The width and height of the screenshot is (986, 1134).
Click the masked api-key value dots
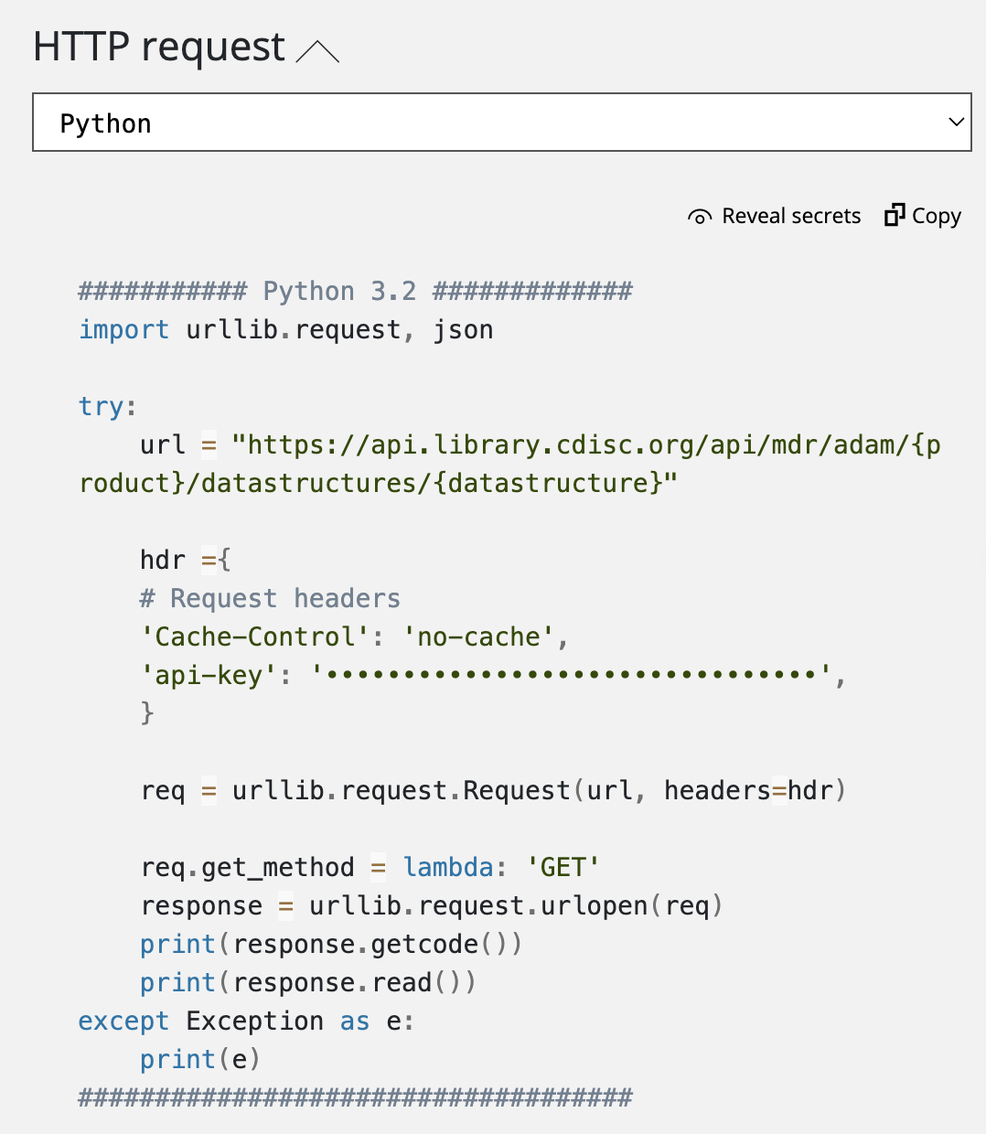coord(572,676)
